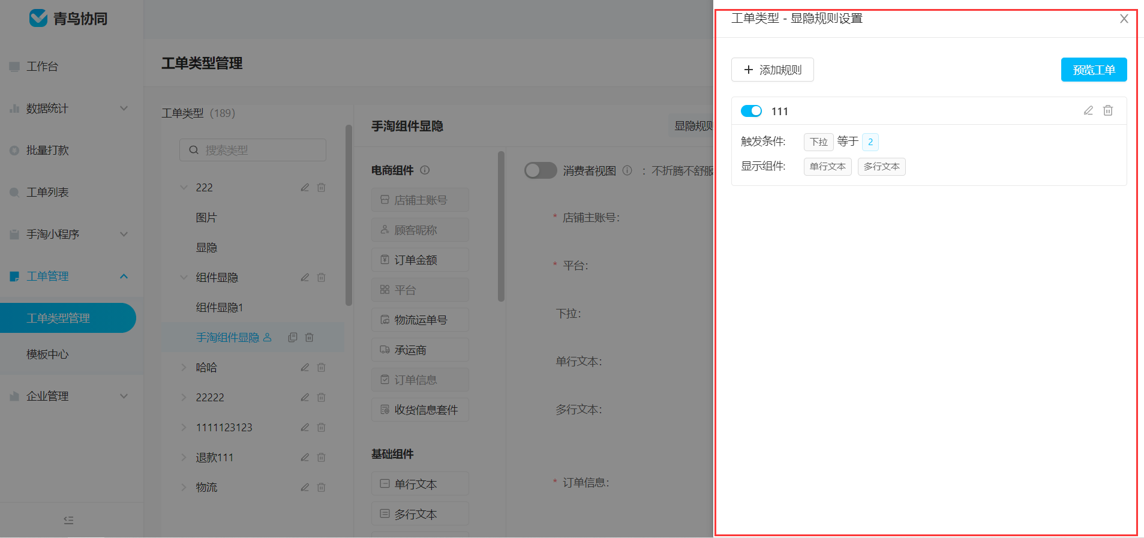Select the 组件显隐1 type item
This screenshot has width=1144, height=538.
[220, 307]
